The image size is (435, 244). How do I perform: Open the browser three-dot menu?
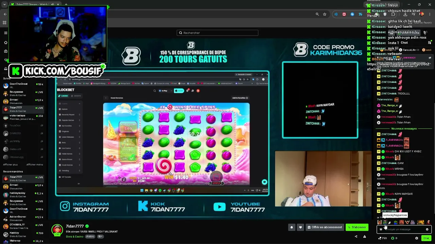coord(430,14)
